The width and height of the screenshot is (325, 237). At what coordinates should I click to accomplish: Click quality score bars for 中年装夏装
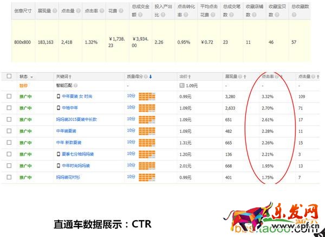coord(147,131)
